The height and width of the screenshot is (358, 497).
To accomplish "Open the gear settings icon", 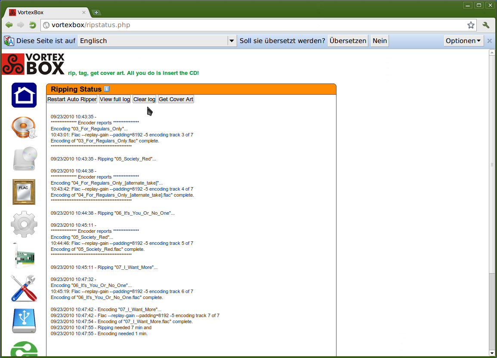I will point(24,224).
